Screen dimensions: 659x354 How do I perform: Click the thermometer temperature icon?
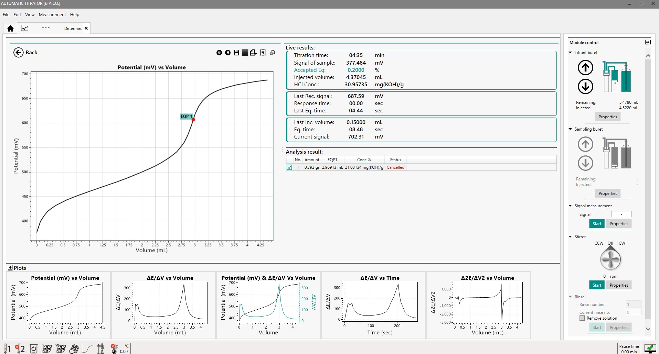click(114, 349)
